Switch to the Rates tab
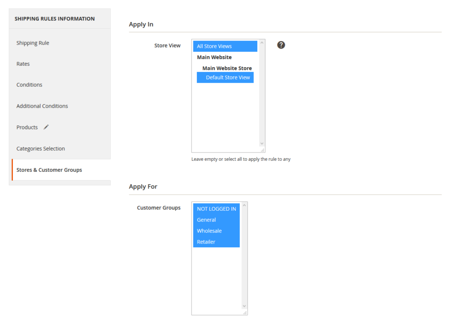Viewport: 452px width, 334px height. click(x=23, y=64)
